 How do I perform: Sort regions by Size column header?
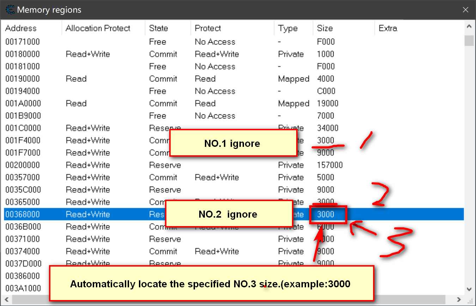[325, 29]
